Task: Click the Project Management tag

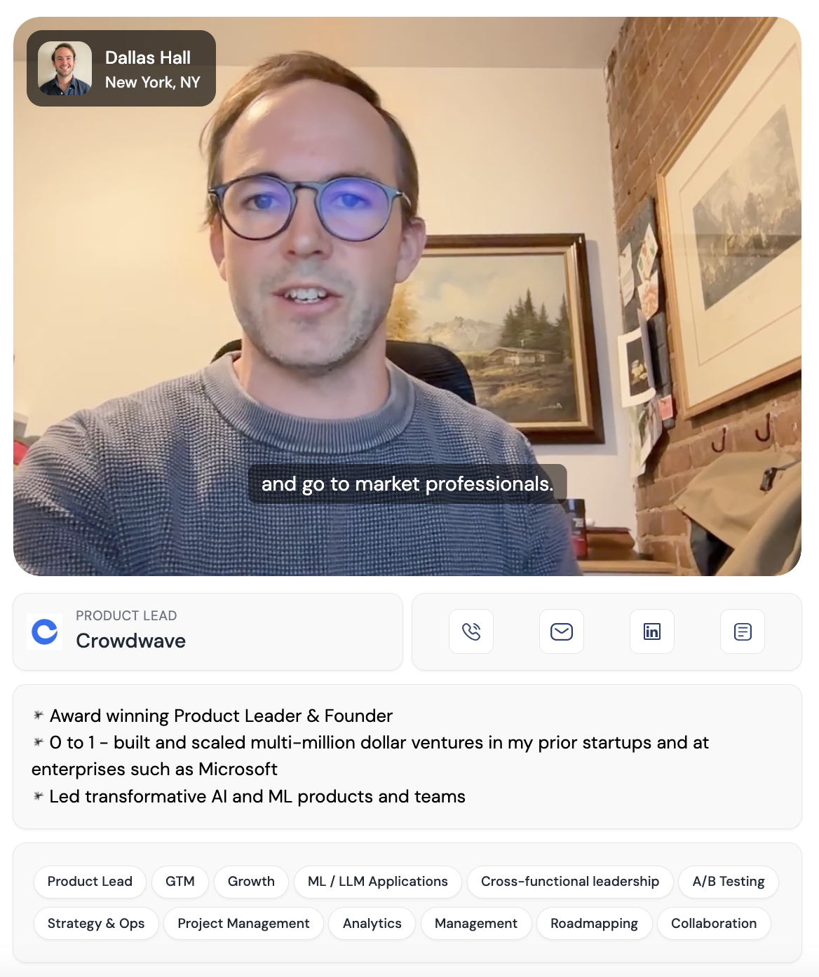Action: click(x=243, y=924)
